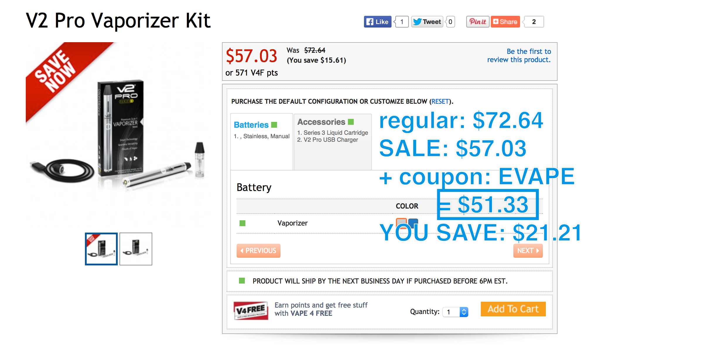
Task: Click the Facebook Like button
Action: point(377,22)
